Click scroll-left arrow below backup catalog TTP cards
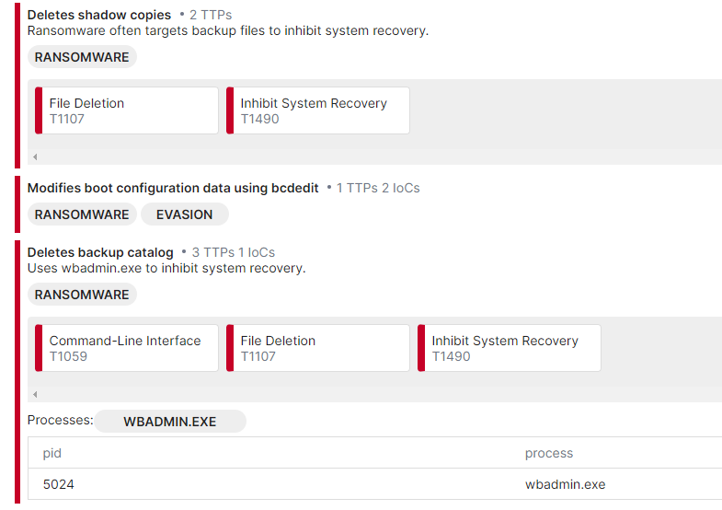Image resolution: width=722 pixels, height=510 pixels. [35, 395]
